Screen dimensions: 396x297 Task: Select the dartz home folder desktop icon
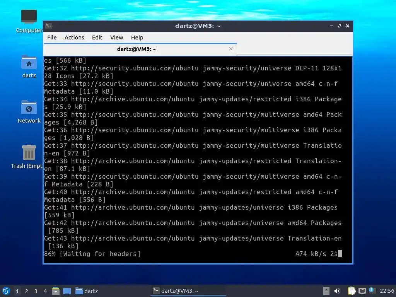pyautogui.click(x=29, y=67)
